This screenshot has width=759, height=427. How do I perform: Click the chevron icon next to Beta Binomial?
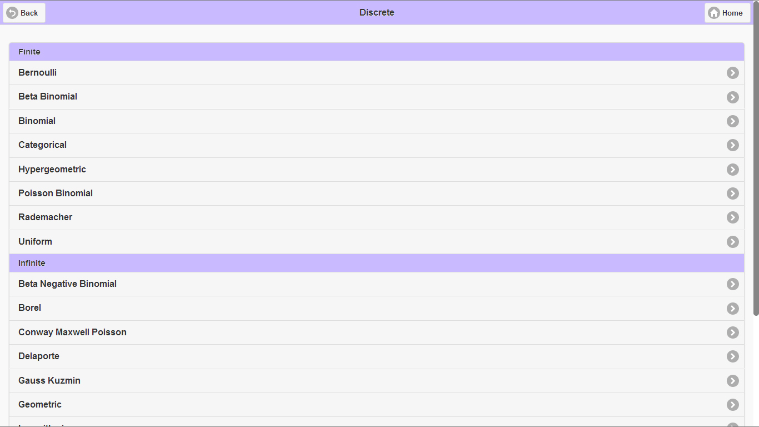pos(732,97)
